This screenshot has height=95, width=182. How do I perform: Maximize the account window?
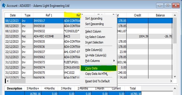pos(168,5)
